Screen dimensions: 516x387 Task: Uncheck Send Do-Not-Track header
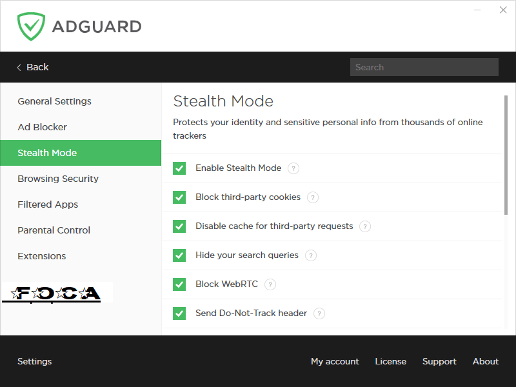179,313
